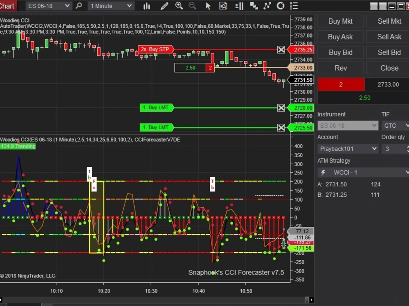Click the position marker showing 2.50 profit
This screenshot has width=409, height=306.
[190, 68]
